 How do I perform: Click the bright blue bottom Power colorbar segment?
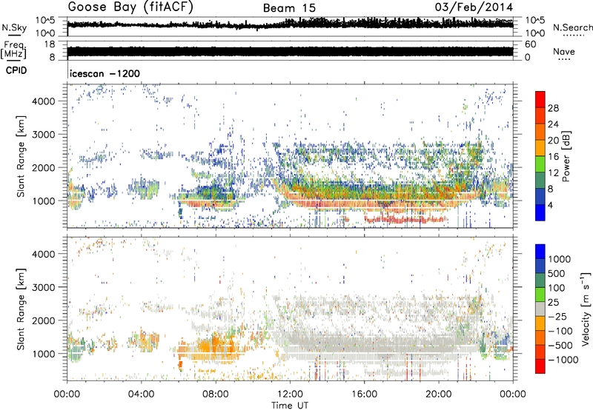pyautogui.click(x=540, y=212)
